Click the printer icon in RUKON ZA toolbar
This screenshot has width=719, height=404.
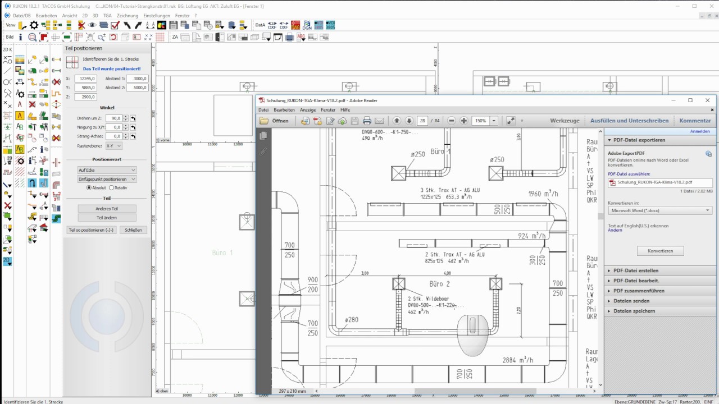pyautogui.click(x=289, y=37)
